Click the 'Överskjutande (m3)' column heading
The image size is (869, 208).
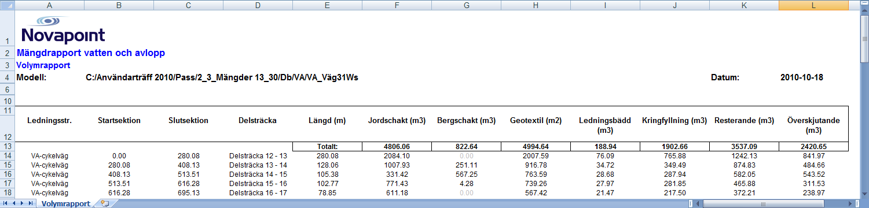pyautogui.click(x=813, y=125)
